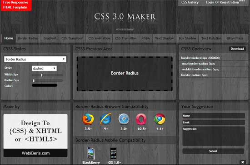Click the Border-Radius Mobile Compatibility heading
The image size is (250, 165).
click(110, 140)
